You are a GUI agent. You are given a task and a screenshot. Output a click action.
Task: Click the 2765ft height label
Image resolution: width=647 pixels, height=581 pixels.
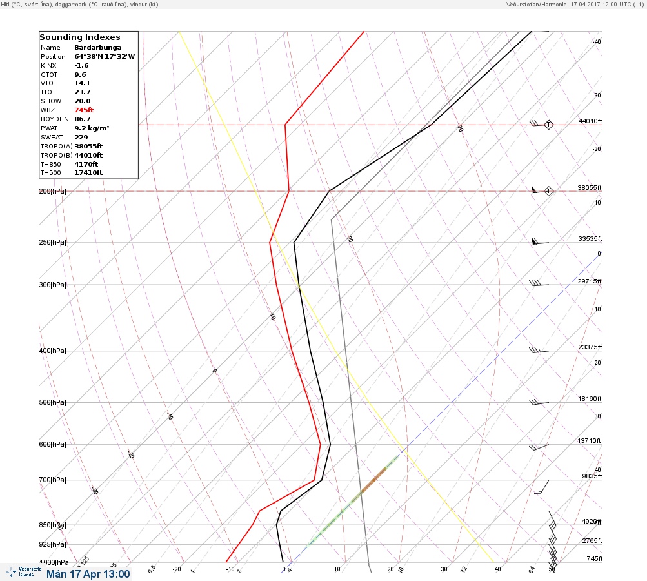pos(592,540)
